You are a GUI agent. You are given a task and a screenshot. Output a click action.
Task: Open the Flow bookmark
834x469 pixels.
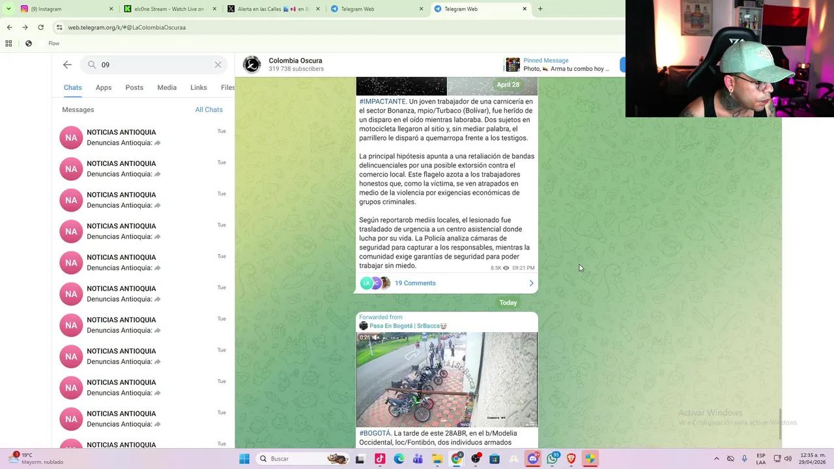pos(54,44)
